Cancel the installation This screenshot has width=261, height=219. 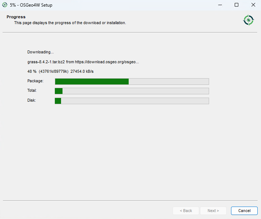pos(244,211)
